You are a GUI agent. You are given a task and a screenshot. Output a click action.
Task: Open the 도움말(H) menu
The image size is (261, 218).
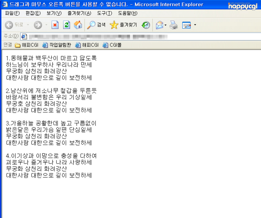pos(128,13)
